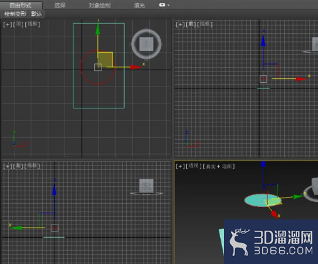
Task: Click the world axis tripod in front viewport corner
Action: tap(193, 139)
